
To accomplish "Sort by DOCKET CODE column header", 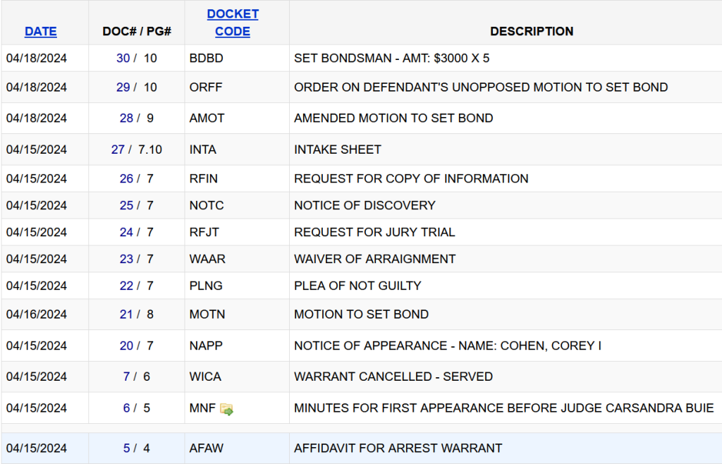I will [233, 23].
